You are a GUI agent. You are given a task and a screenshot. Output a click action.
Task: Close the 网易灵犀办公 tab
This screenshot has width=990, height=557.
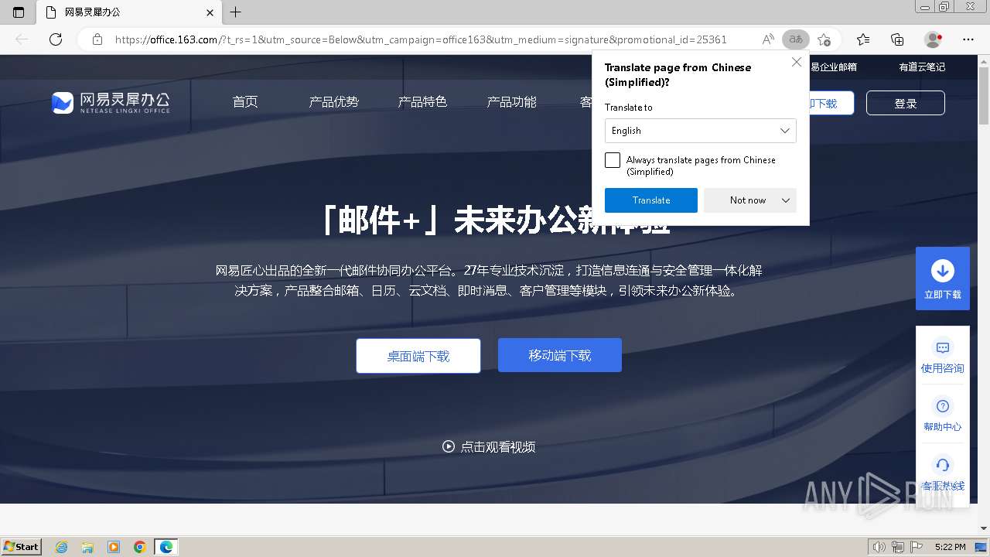(x=210, y=12)
